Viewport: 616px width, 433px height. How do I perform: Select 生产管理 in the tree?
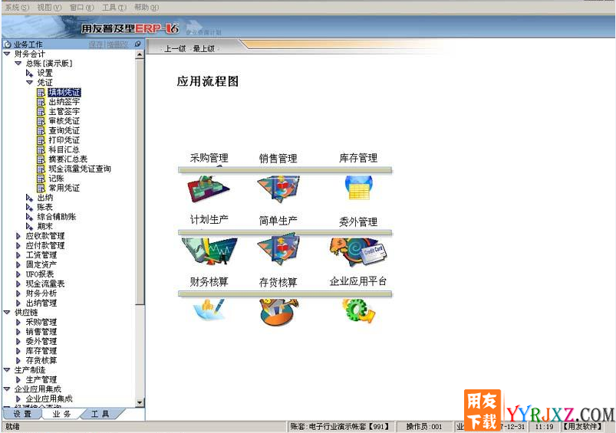click(x=41, y=379)
